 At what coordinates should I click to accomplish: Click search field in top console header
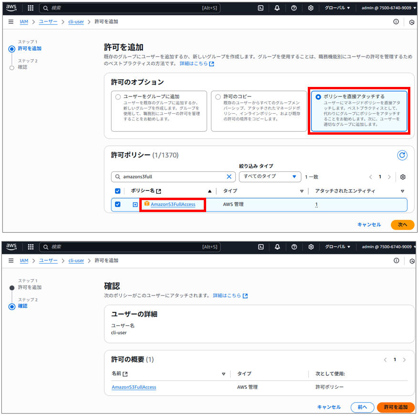130,8
